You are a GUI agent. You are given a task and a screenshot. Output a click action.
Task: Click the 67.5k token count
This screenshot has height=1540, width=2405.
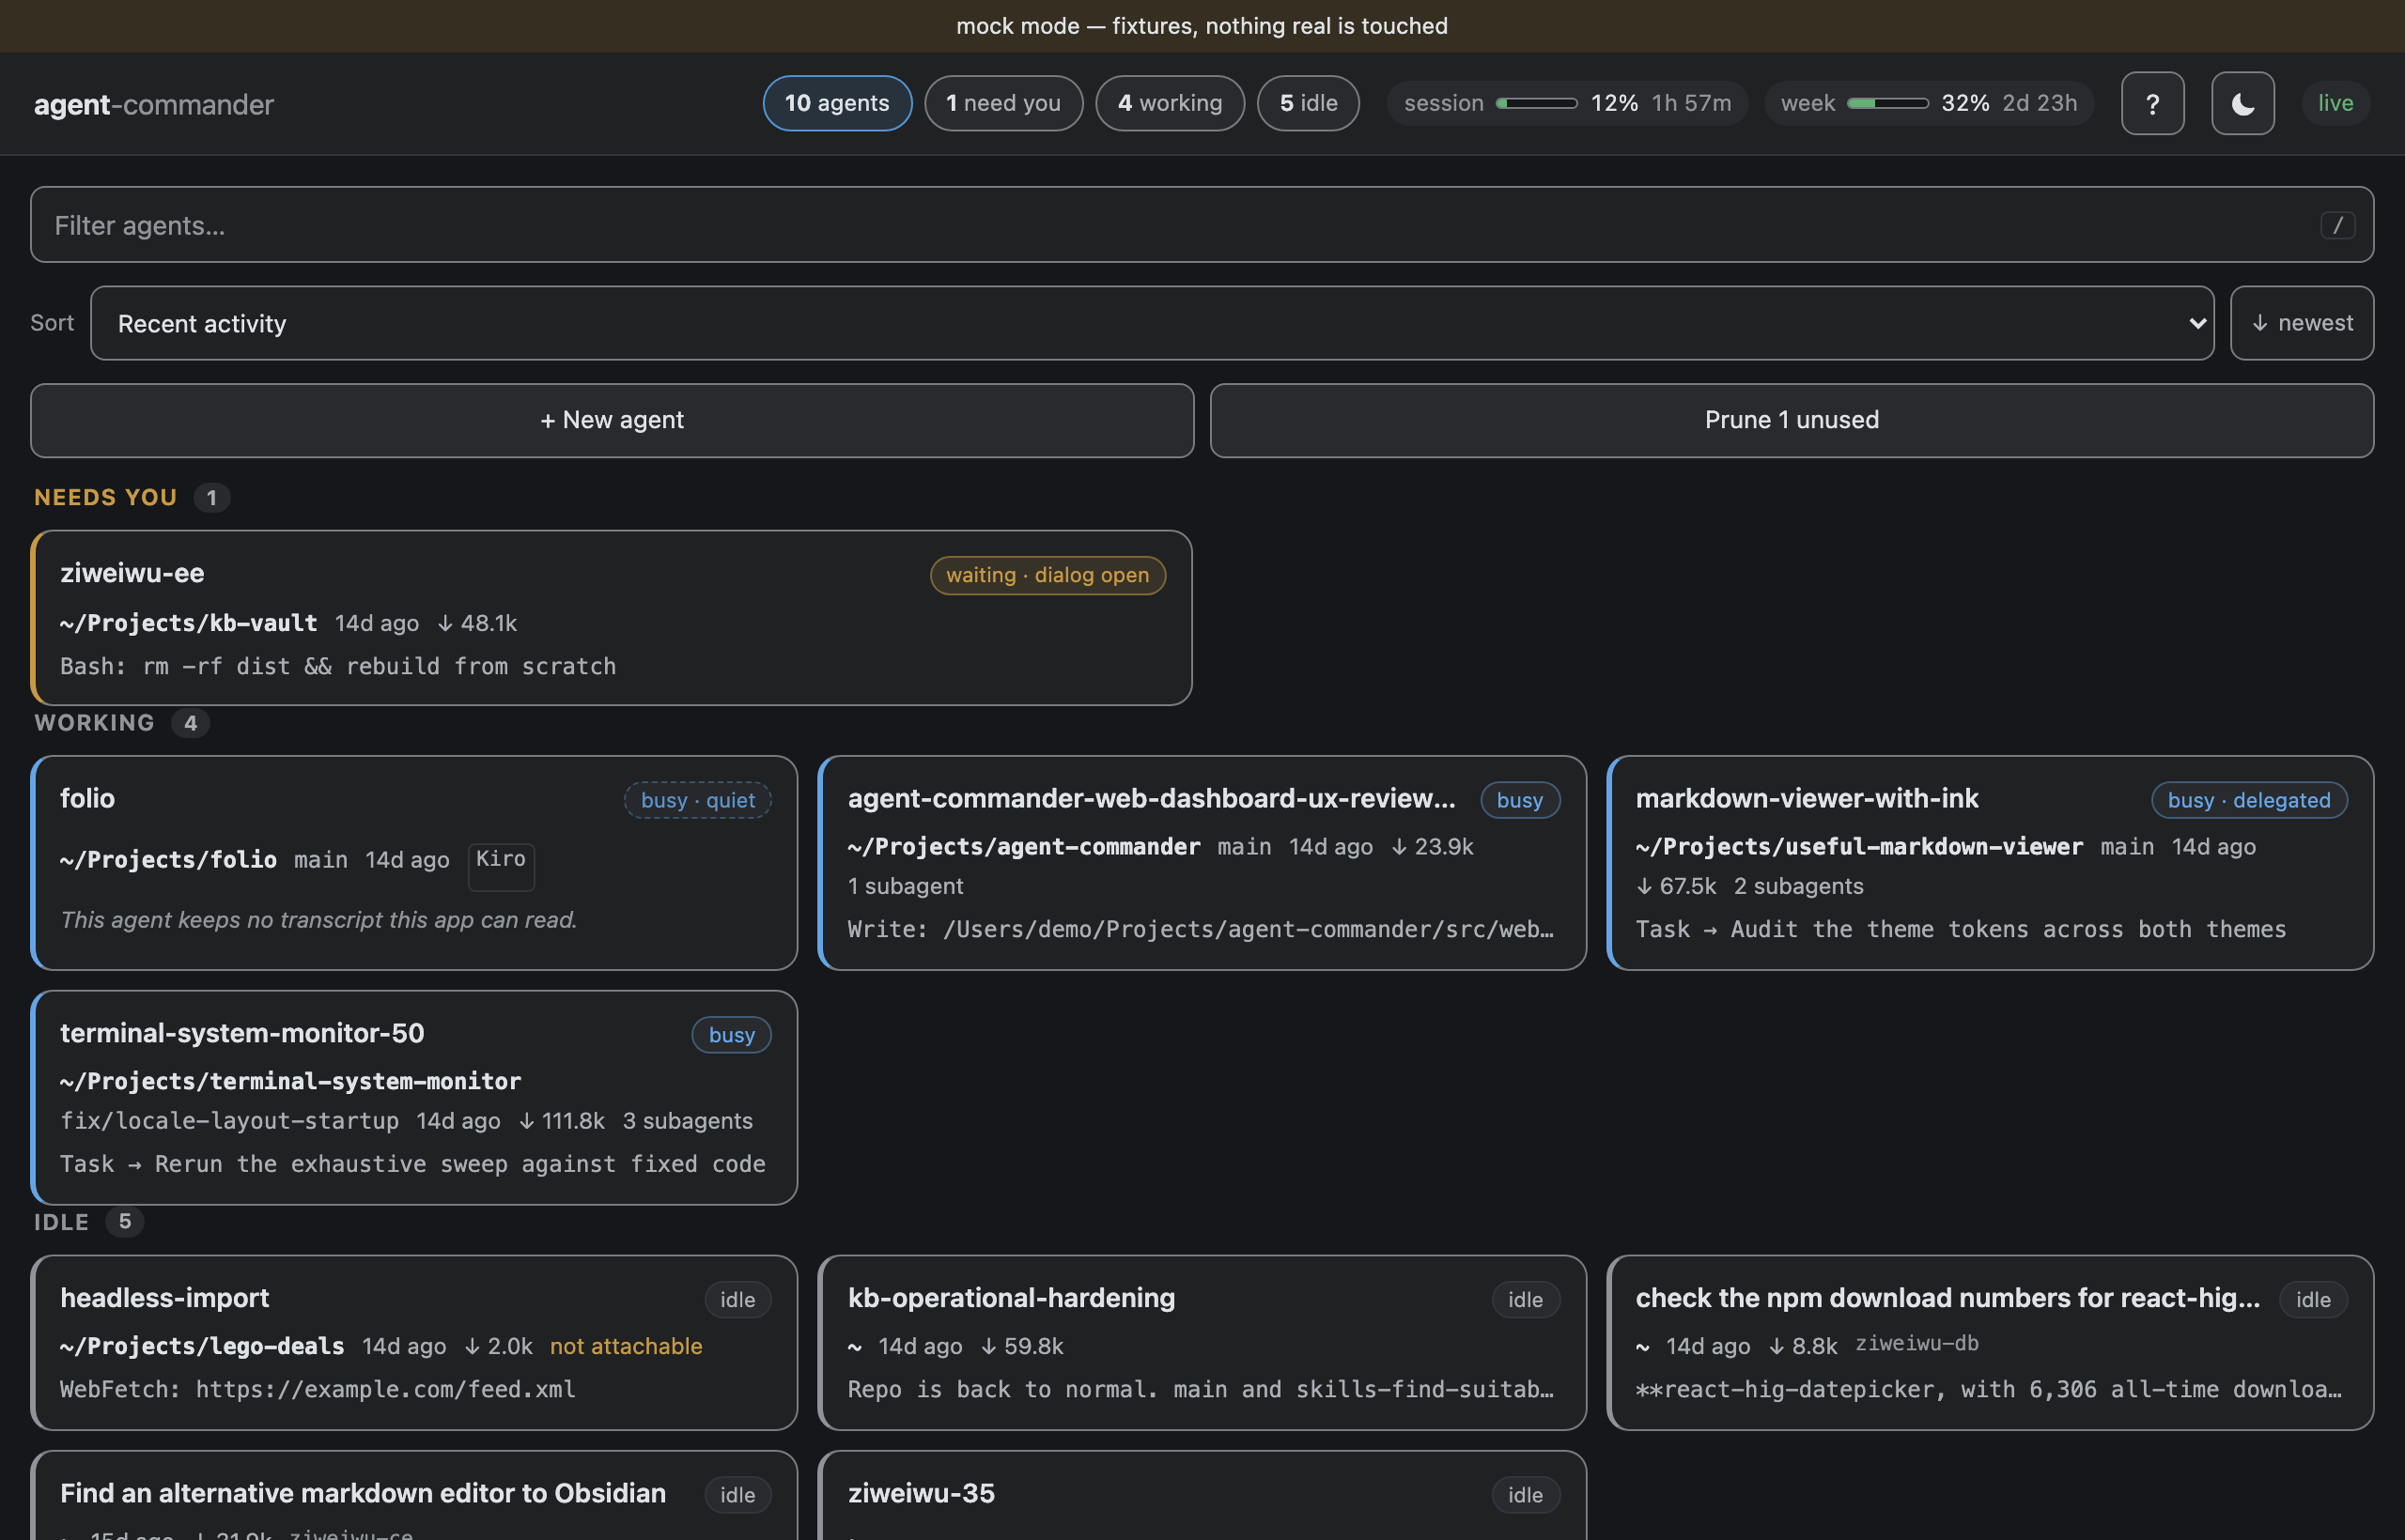[x=1676, y=886]
